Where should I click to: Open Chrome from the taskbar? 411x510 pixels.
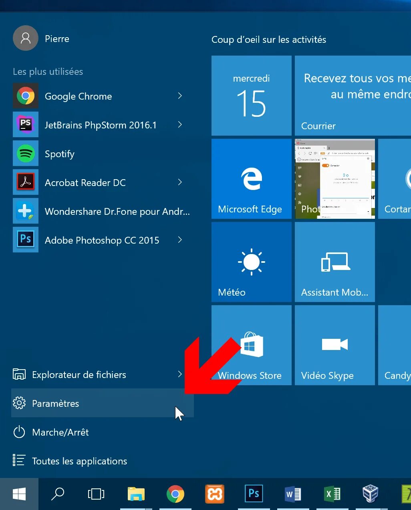tap(175, 494)
